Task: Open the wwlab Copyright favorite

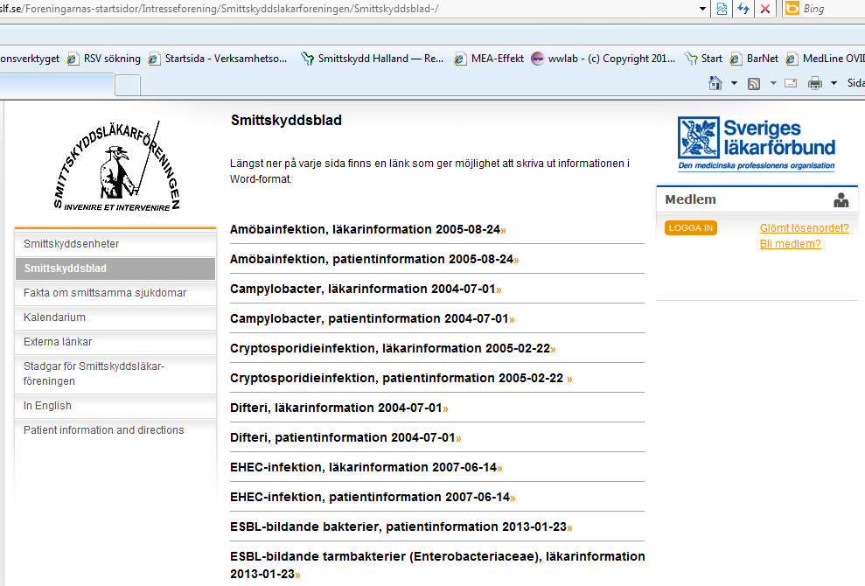Action: (603, 59)
